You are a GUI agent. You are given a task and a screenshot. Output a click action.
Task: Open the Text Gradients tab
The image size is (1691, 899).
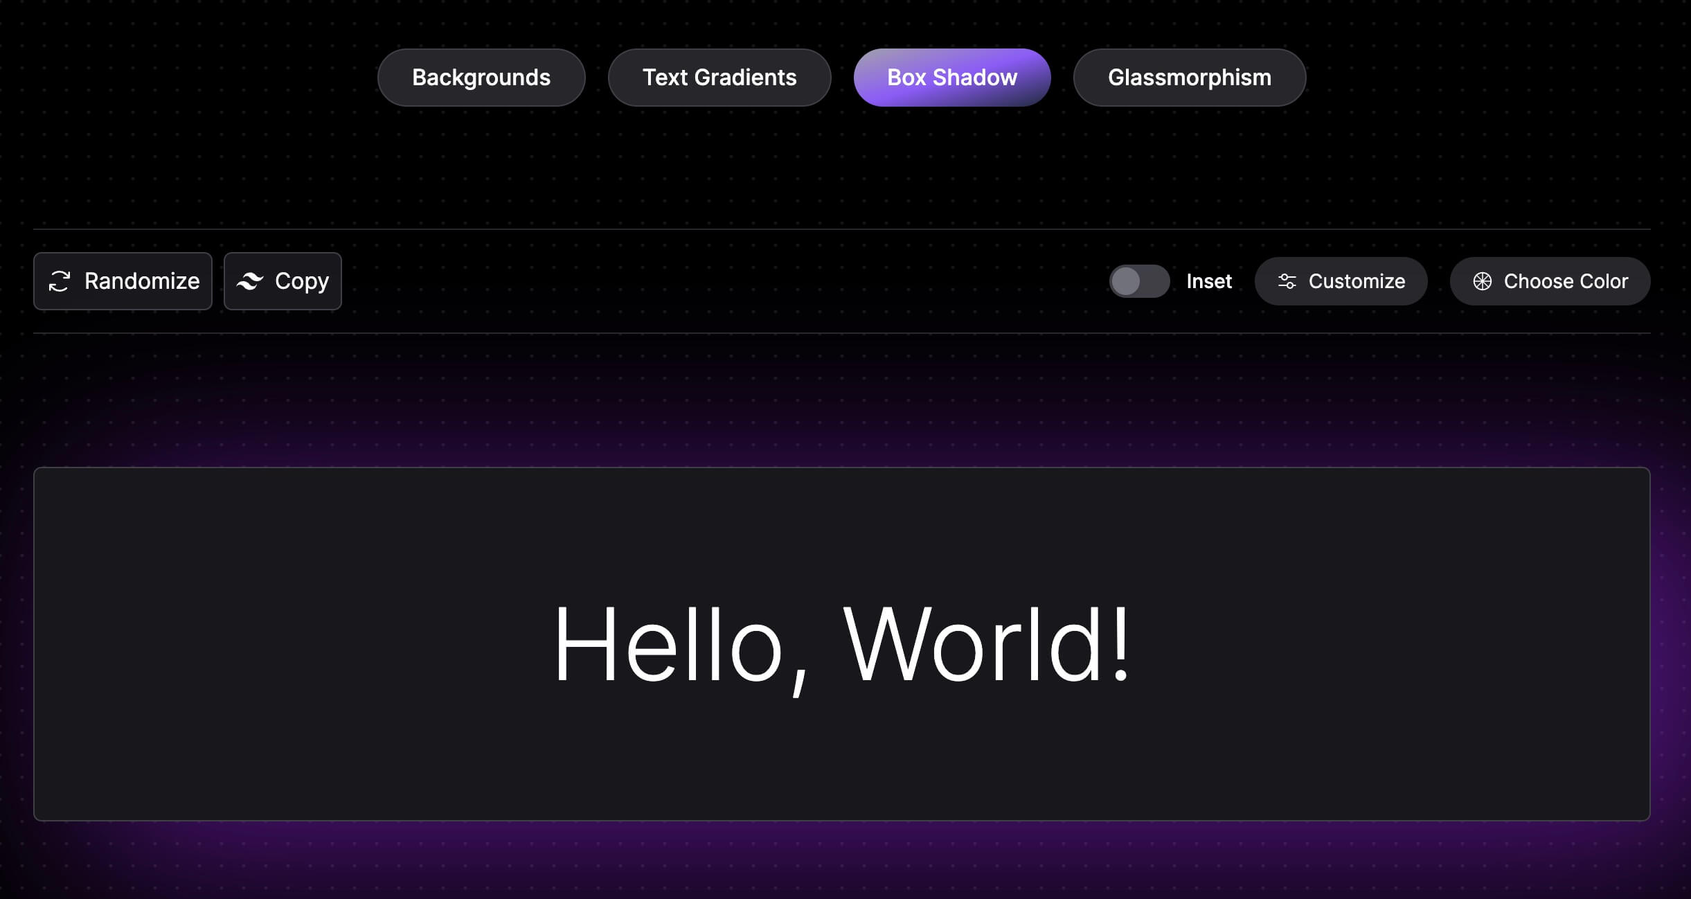719,78
